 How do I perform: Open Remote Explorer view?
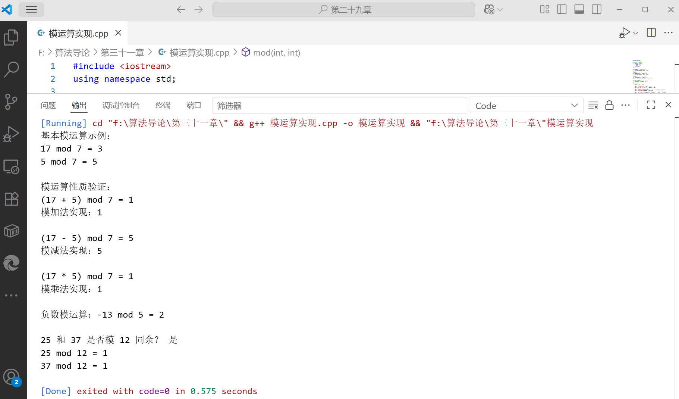[x=11, y=166]
